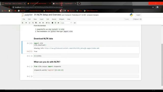Open the New Tab bookmark
The height and width of the screenshot is (92, 163).
pyautogui.click(x=22, y=11)
